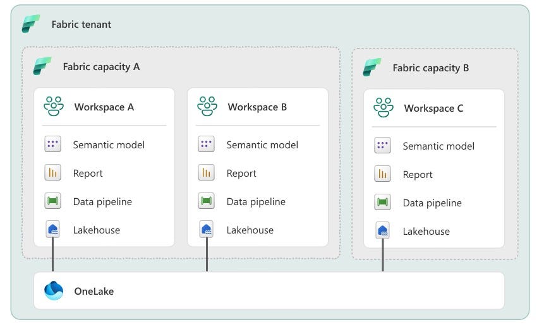Click the 'Workspace A' heading
This screenshot has height=325, width=544.
click(x=104, y=107)
